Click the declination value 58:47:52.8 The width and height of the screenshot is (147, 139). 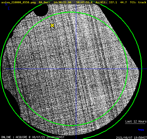tap(84, 2)
